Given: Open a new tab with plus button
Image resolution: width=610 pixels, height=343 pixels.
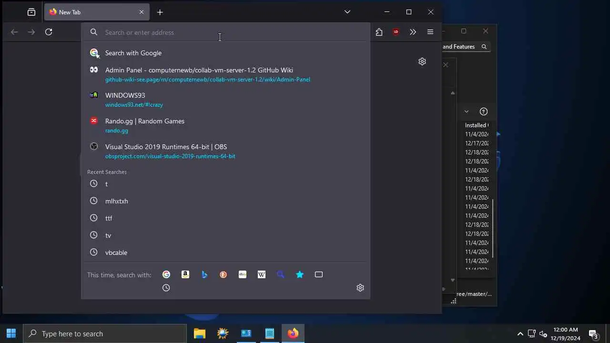Looking at the screenshot, I should 160,12.
